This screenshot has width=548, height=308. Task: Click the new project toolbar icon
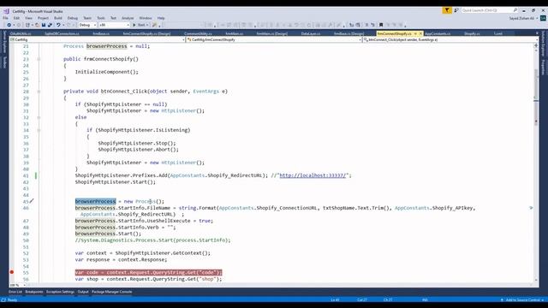(x=27, y=25)
